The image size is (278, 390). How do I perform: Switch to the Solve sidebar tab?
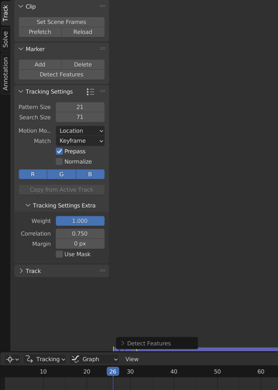[5, 39]
